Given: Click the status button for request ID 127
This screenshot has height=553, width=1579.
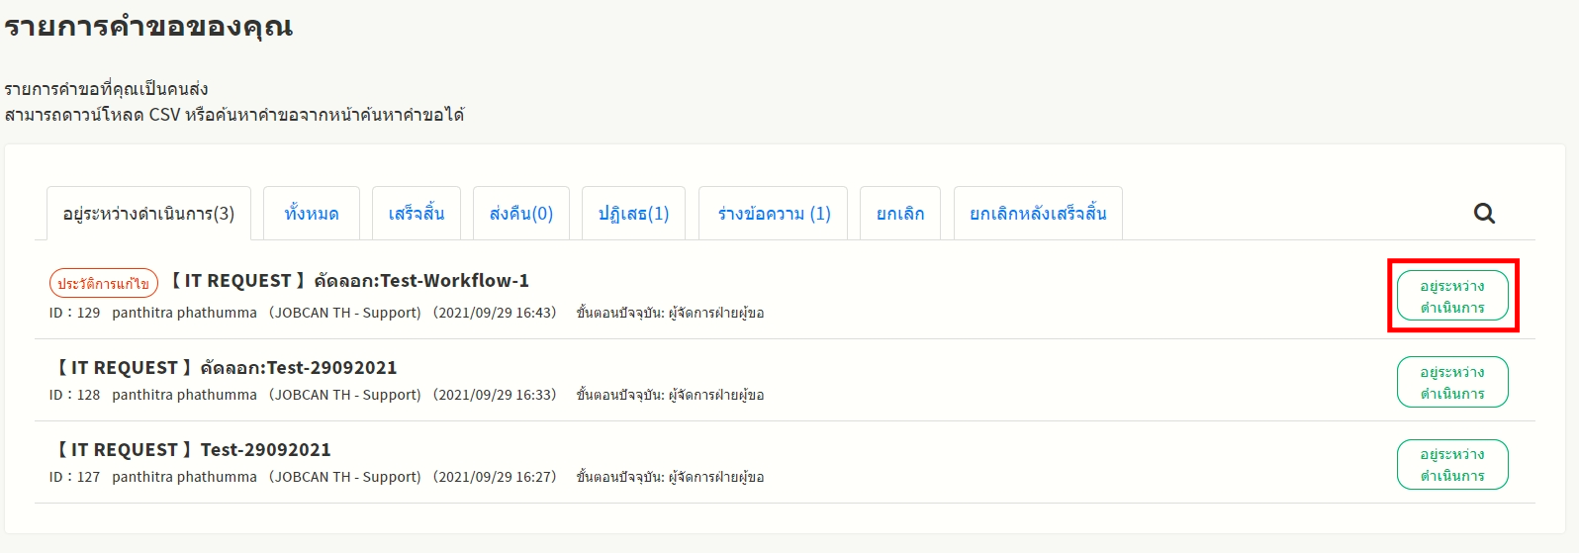Looking at the screenshot, I should tap(1452, 465).
